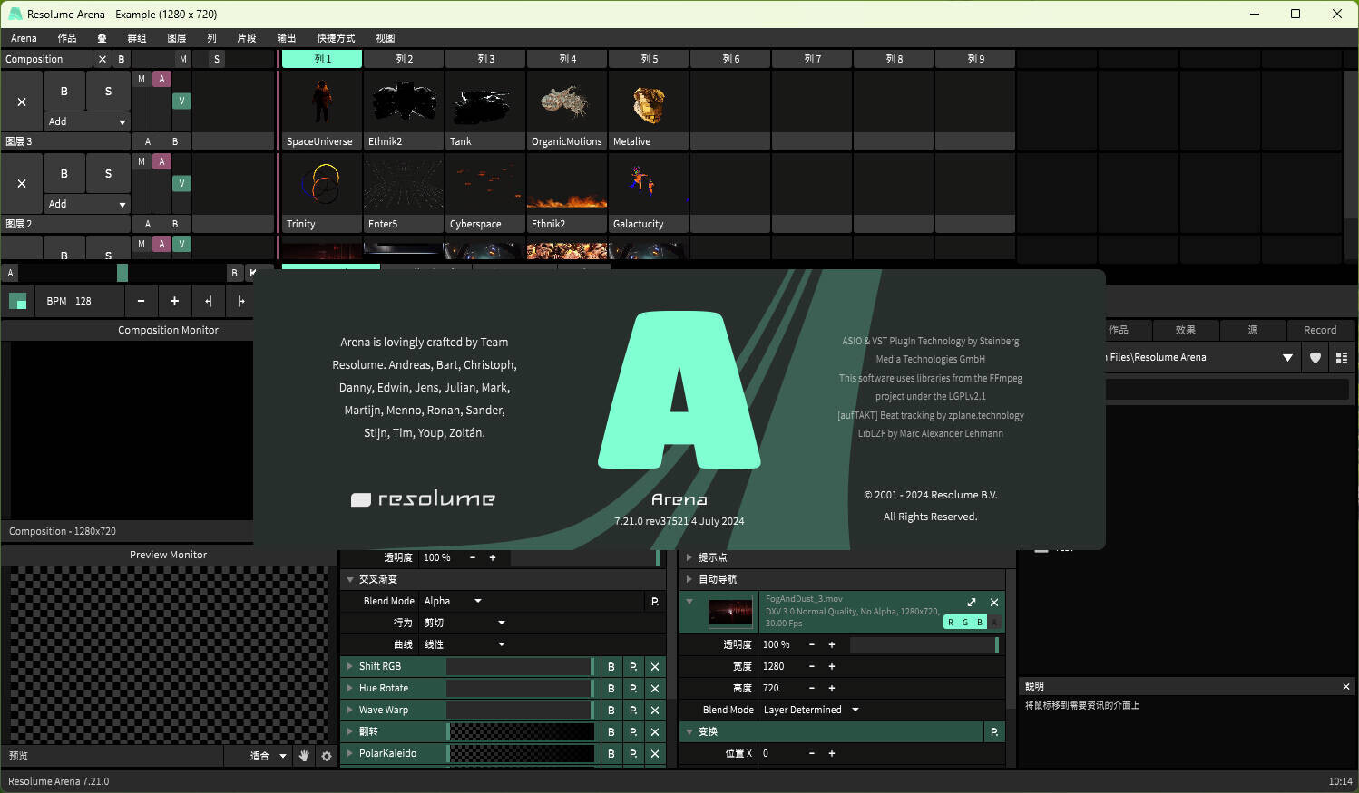Switch to the Record tab

pos(1320,330)
